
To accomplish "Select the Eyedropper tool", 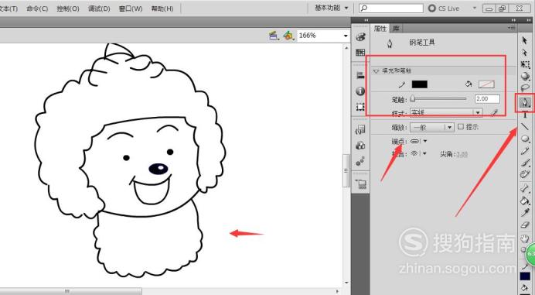I will click(x=525, y=212).
